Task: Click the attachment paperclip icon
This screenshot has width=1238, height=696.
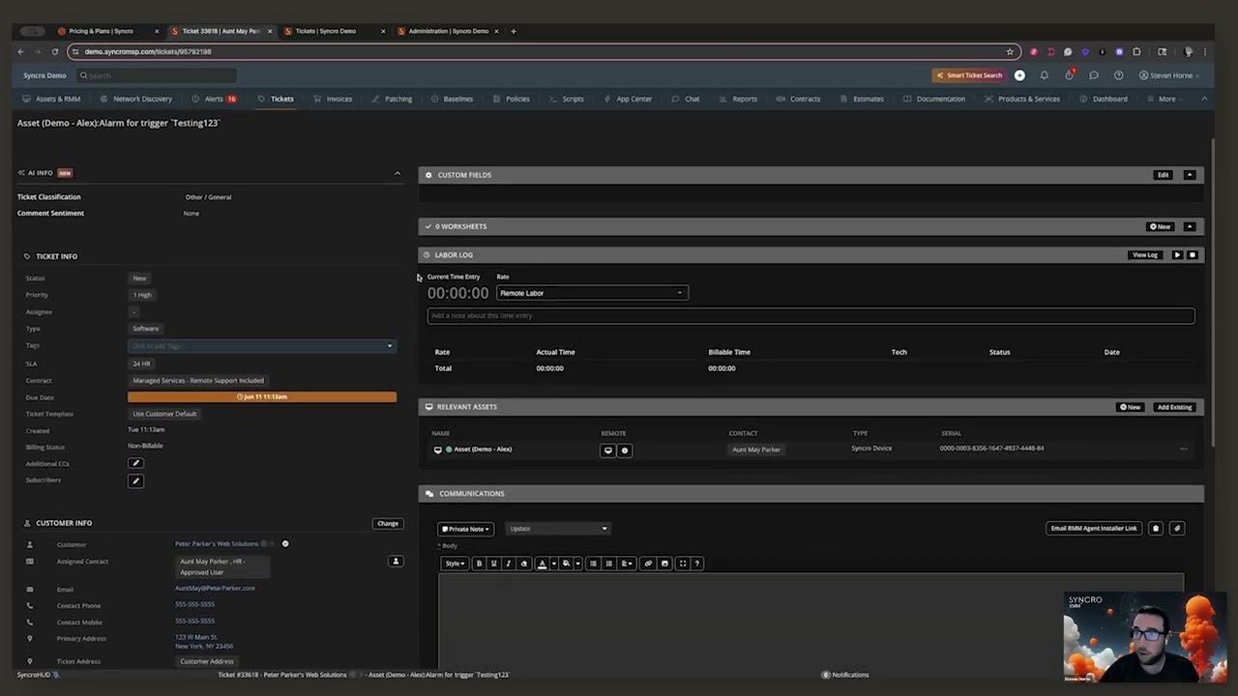Action: tap(1177, 529)
